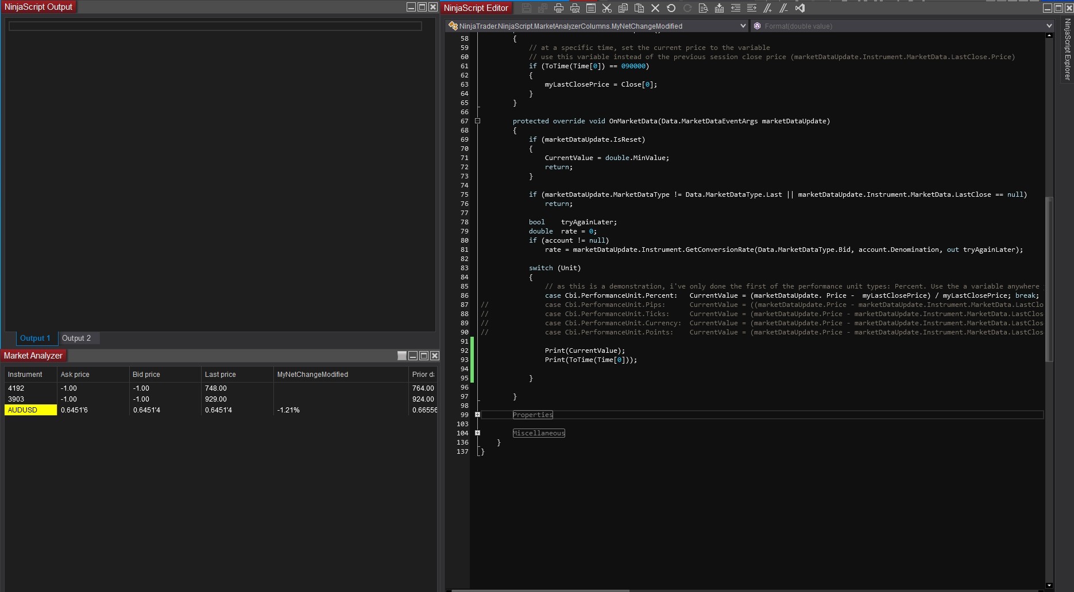Select the AUDUSD instrument cell
Screen dimensions: 1074x592
(30, 410)
